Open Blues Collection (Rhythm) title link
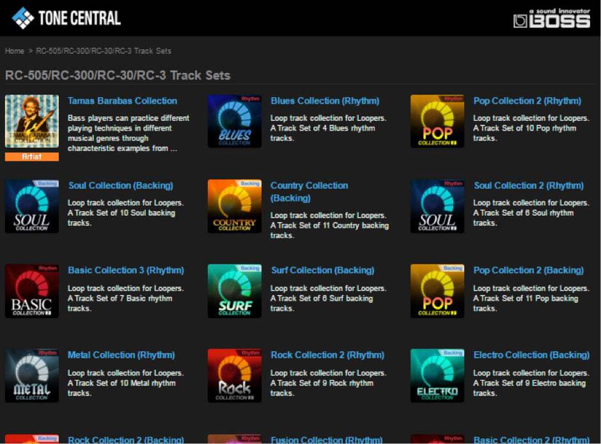Screen dimensions: 601x444 point(325,101)
